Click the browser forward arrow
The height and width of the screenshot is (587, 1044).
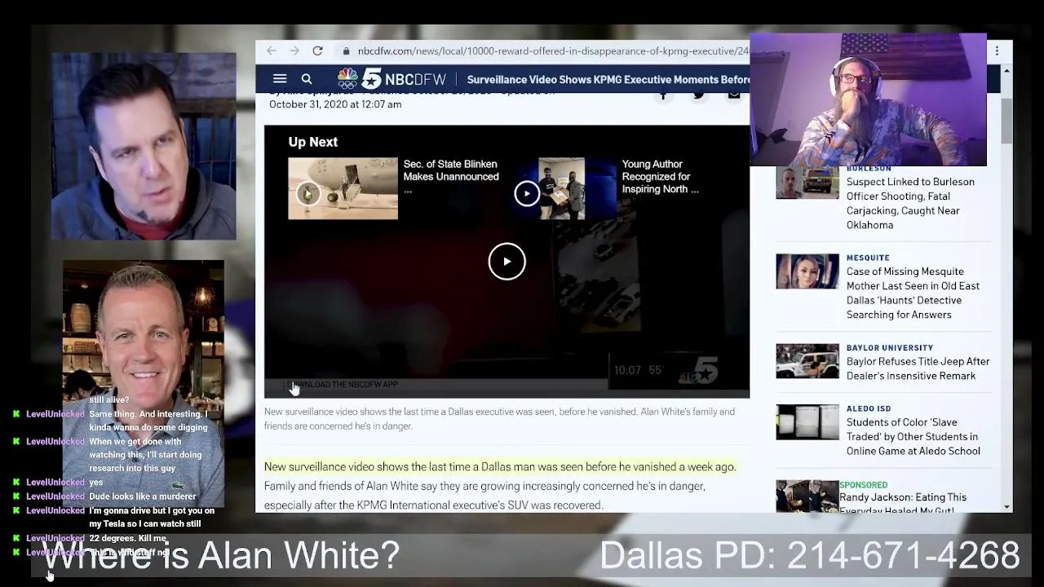pyautogui.click(x=294, y=51)
